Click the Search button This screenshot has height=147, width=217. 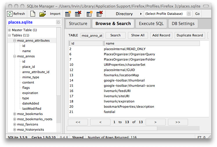[x=115, y=35]
